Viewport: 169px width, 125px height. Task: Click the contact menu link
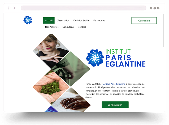click(x=82, y=27)
